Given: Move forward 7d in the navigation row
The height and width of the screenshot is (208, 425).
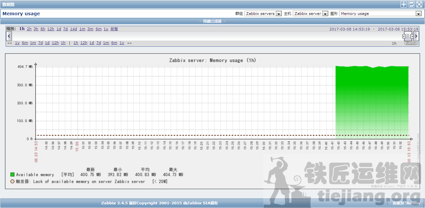Looking at the screenshot, I should (99, 43).
